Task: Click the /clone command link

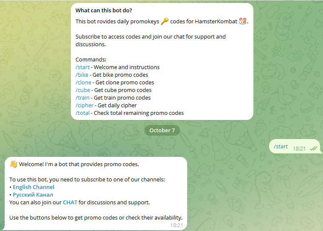Action: (x=84, y=83)
